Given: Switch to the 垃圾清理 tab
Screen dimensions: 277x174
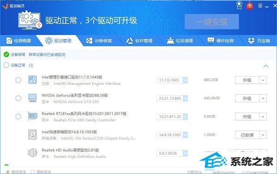Looking at the screenshot, I should click(180, 41).
